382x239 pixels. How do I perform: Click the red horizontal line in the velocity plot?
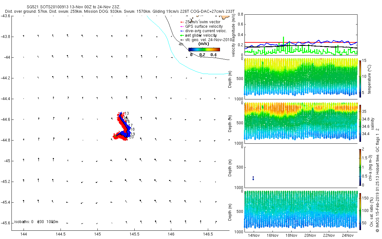pos(301,42)
